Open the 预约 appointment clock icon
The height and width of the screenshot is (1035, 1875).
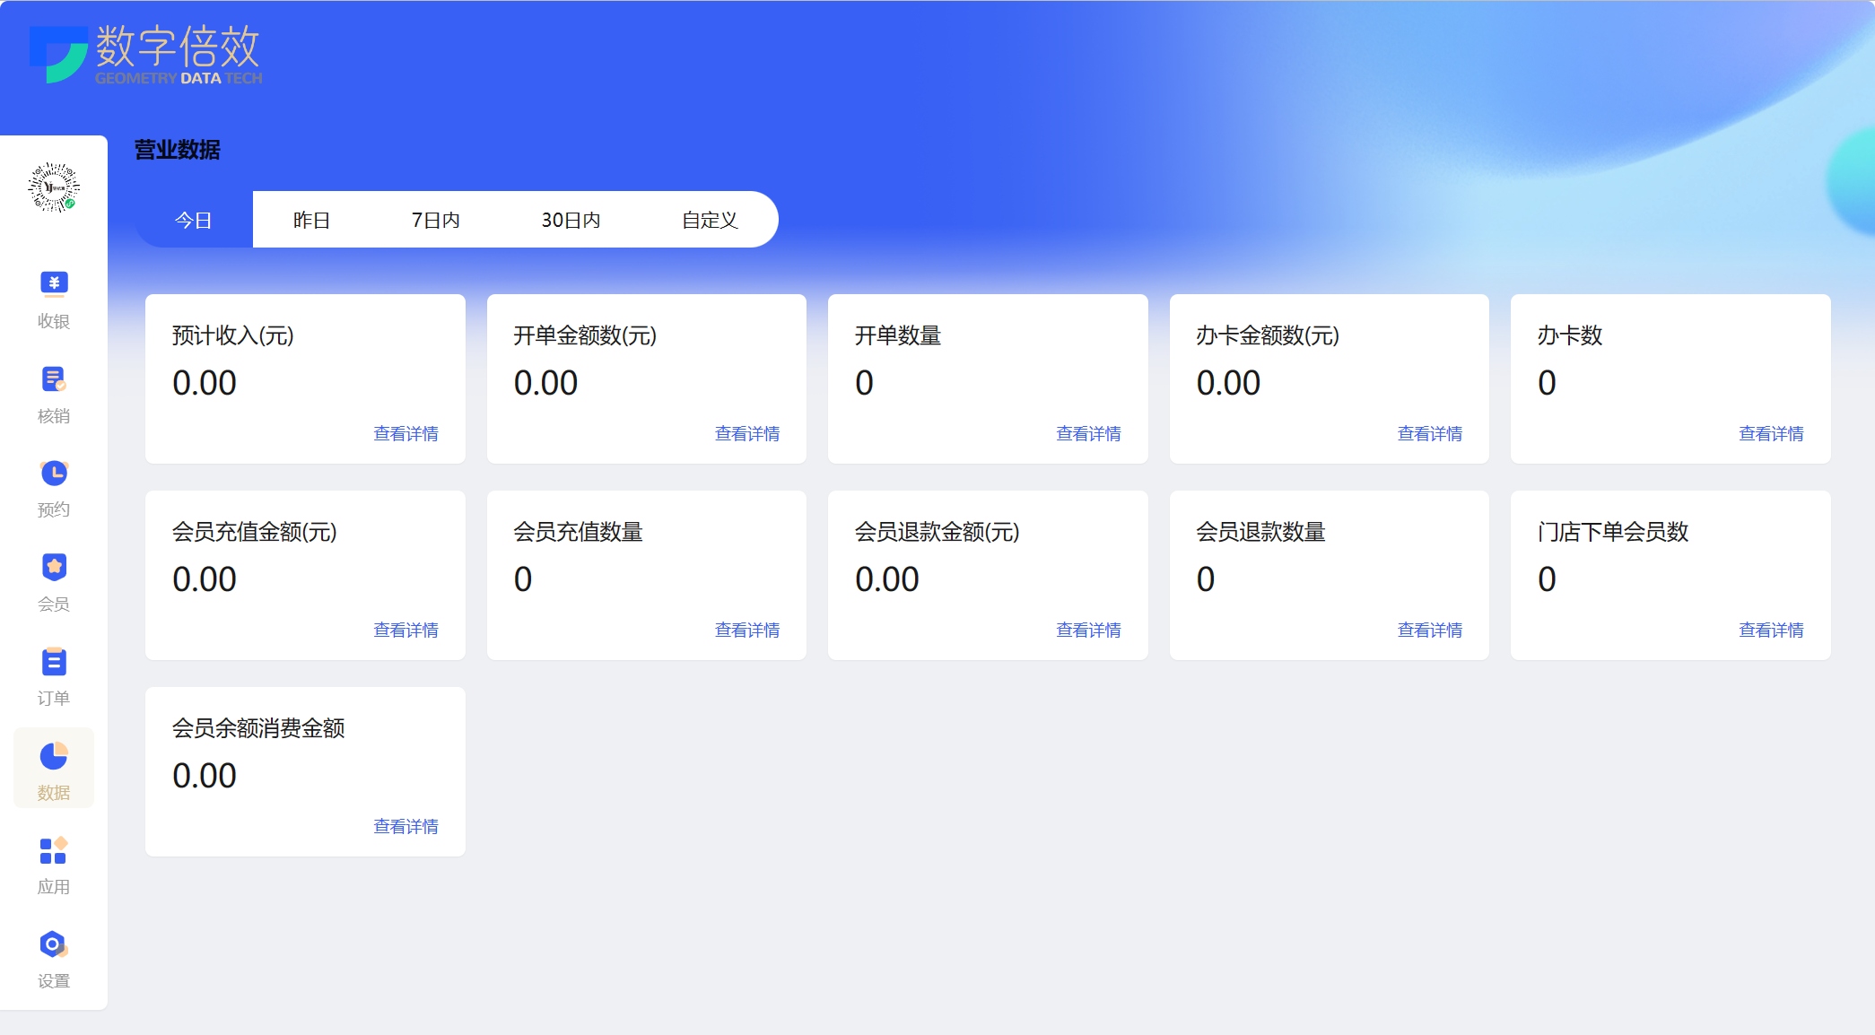(x=54, y=473)
